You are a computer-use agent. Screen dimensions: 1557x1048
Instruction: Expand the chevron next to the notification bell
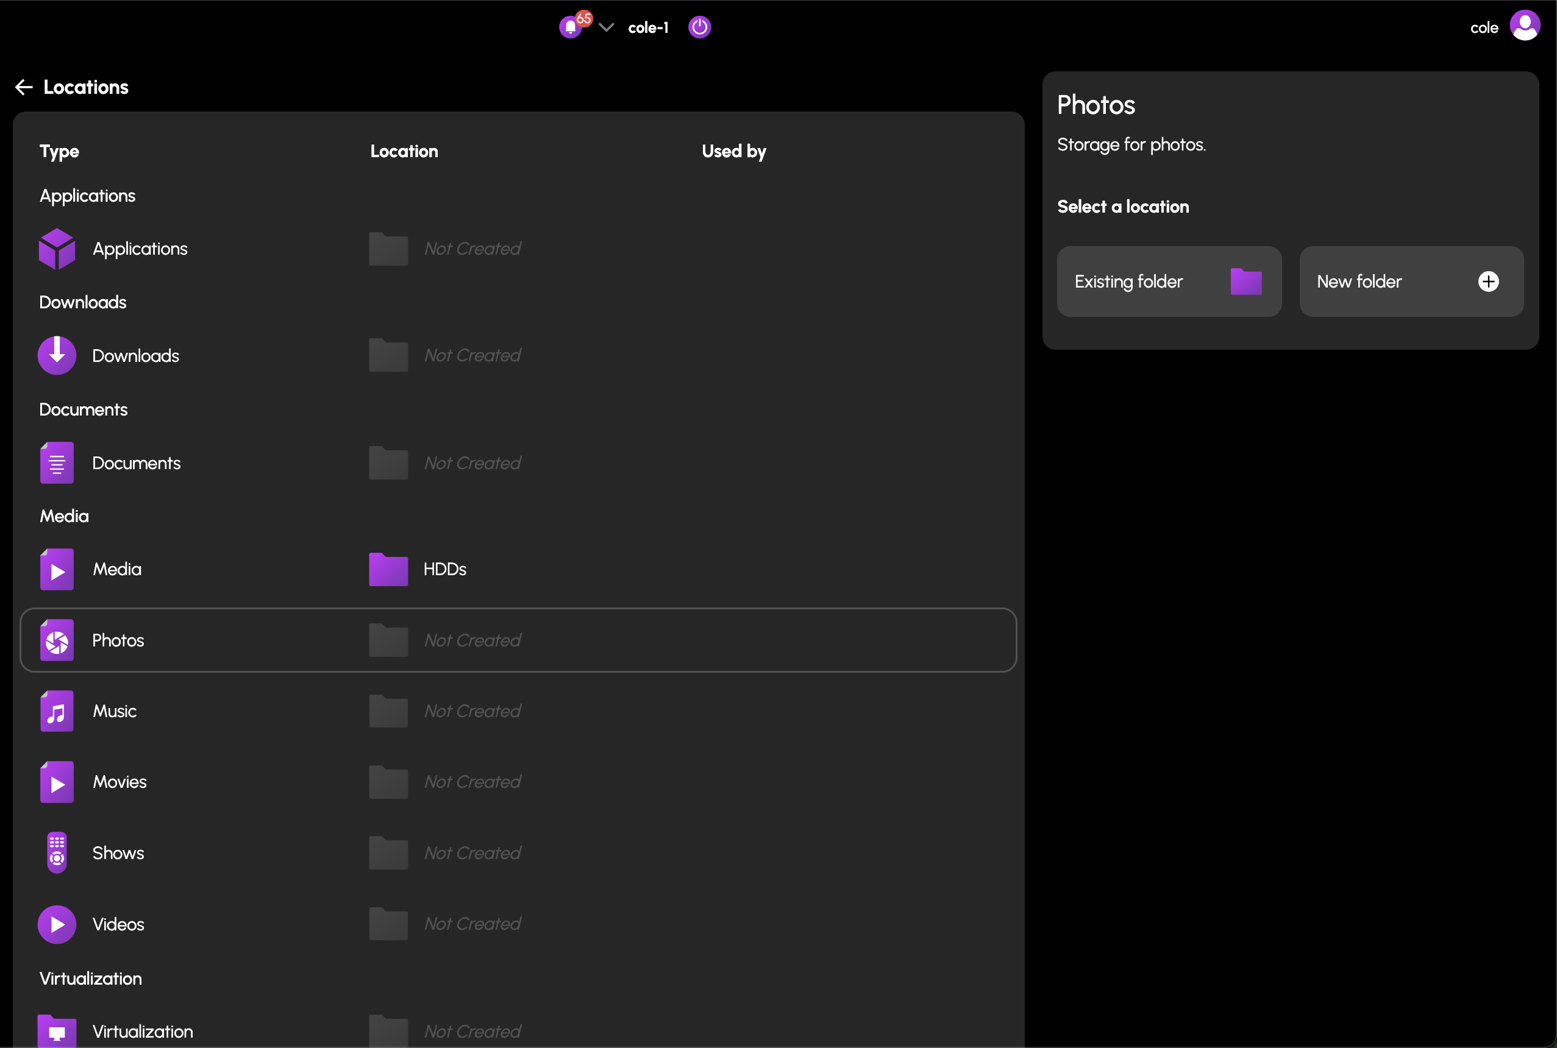point(607,27)
